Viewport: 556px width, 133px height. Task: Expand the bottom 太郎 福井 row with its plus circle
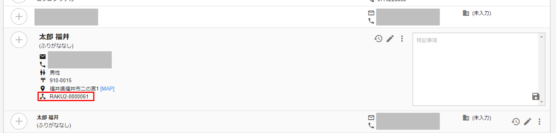19,121
